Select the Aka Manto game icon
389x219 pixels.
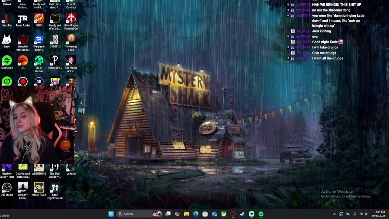coord(71,64)
